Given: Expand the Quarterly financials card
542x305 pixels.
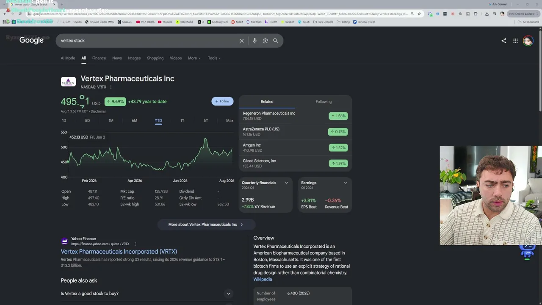Looking at the screenshot, I should 286,183.
